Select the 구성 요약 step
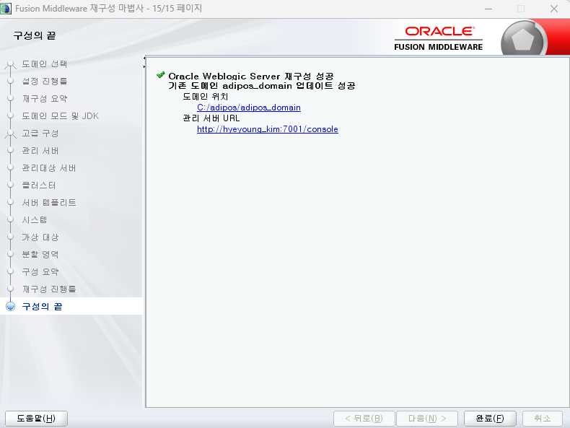570x428 pixels. coord(40,272)
